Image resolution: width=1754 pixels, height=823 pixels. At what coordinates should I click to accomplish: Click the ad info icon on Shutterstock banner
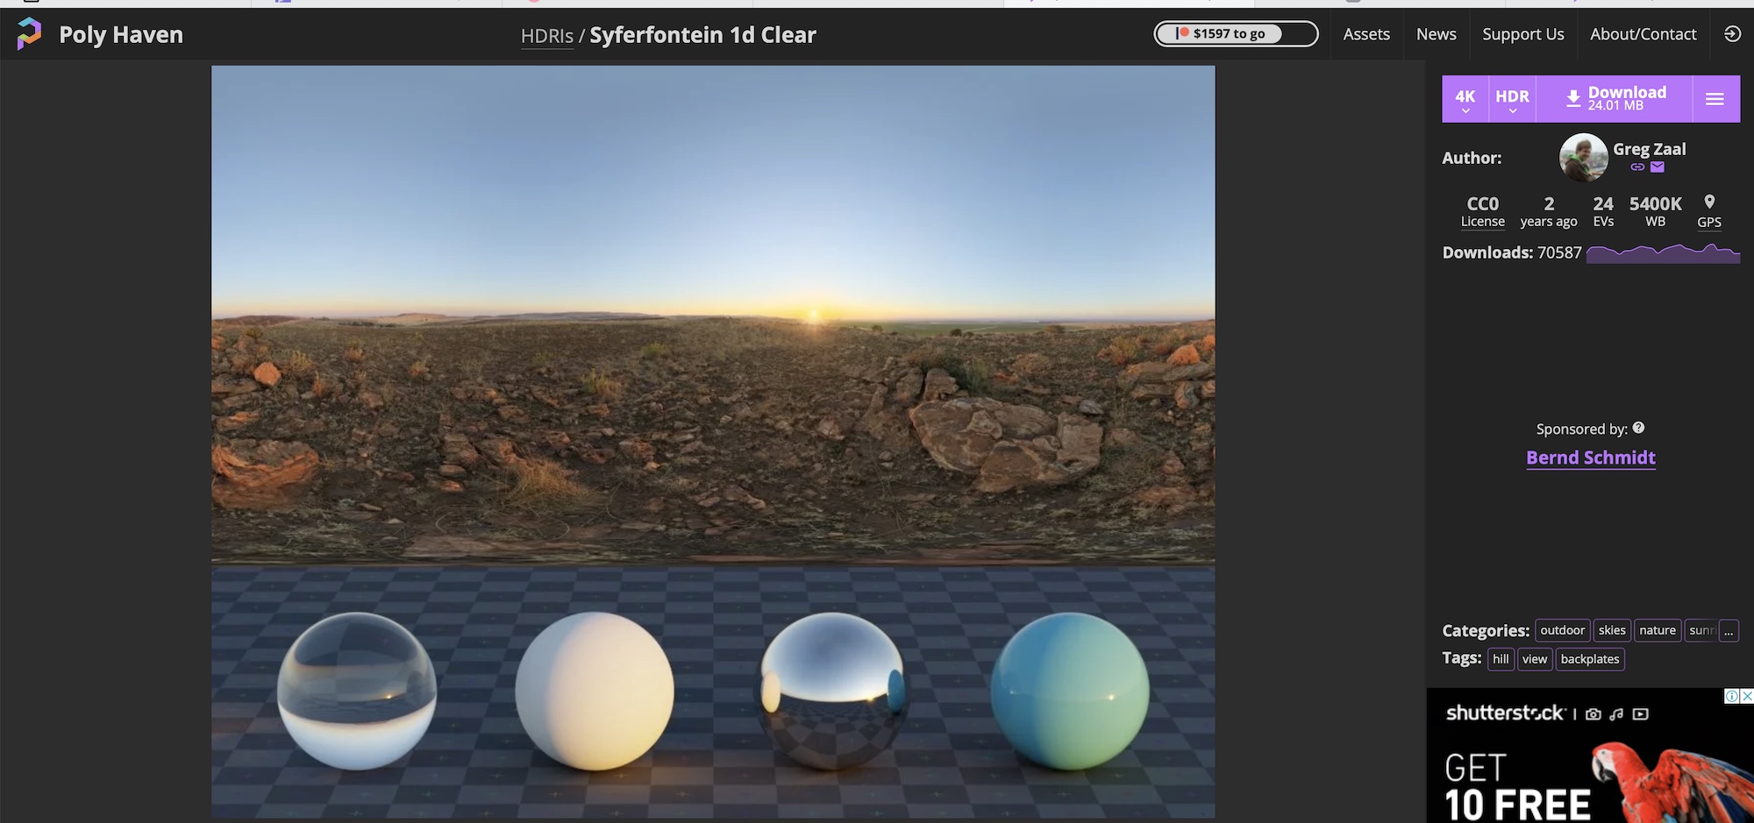tap(1731, 696)
